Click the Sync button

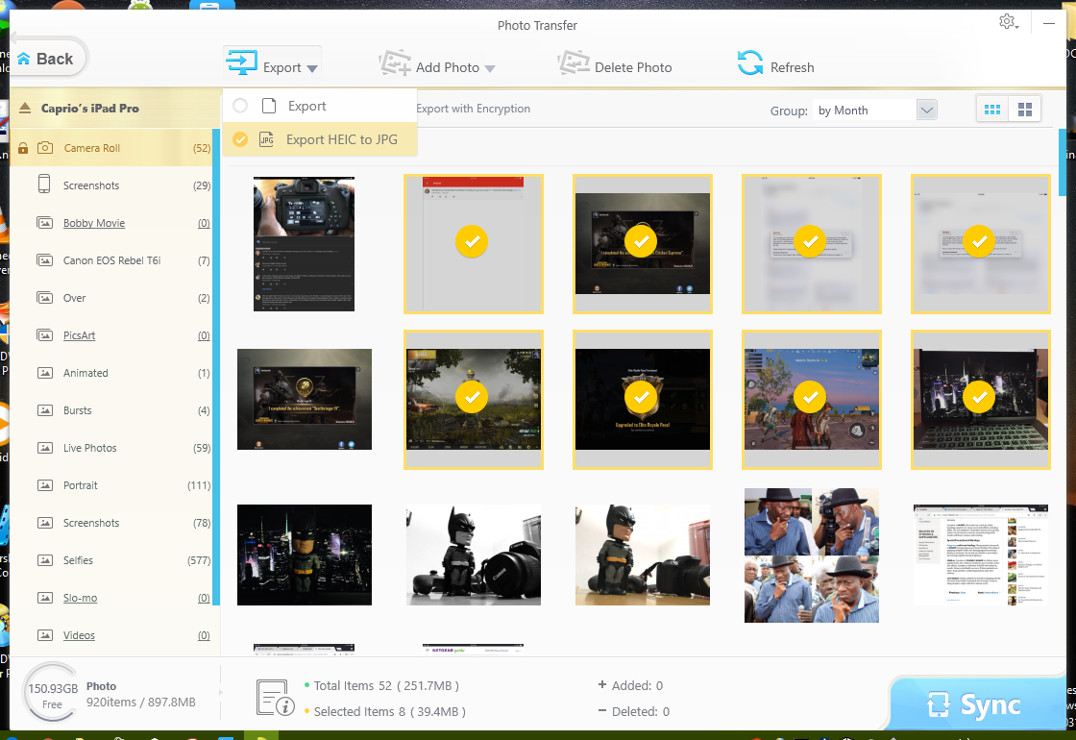click(x=977, y=704)
